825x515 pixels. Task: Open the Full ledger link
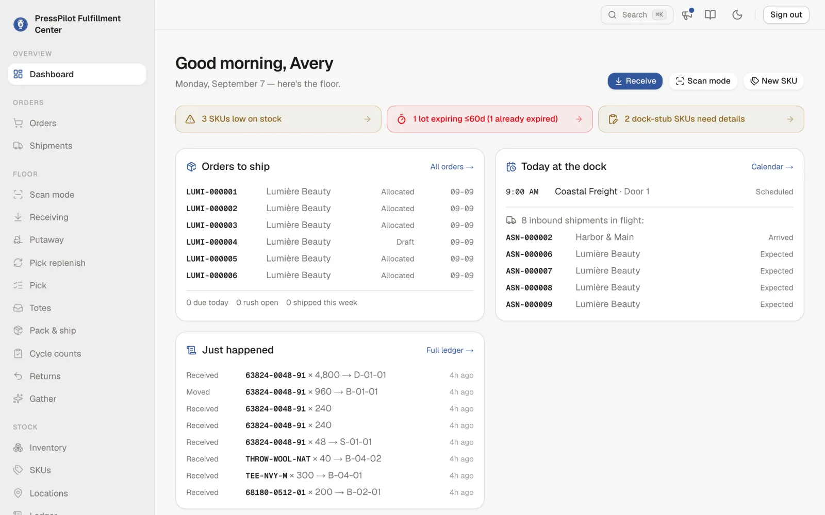click(450, 350)
